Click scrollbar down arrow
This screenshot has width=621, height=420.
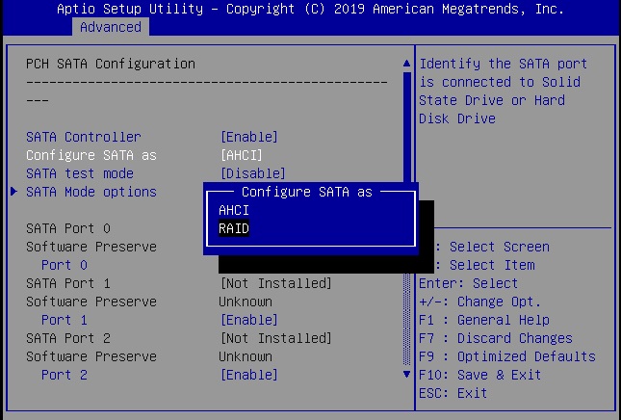pos(406,374)
